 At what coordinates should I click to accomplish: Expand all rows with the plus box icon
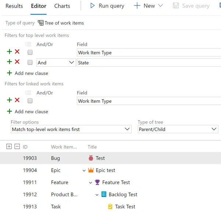point(9,146)
